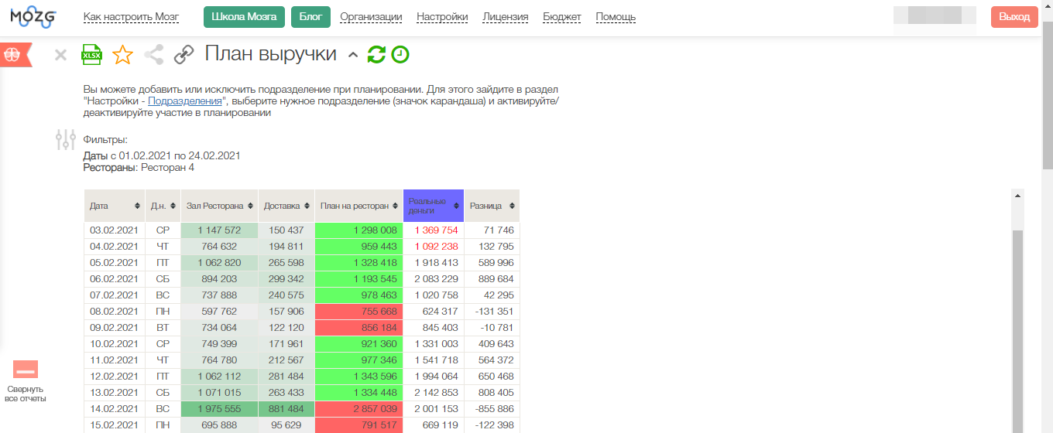
Task: Export report using XLSX icon
Action: (x=92, y=55)
